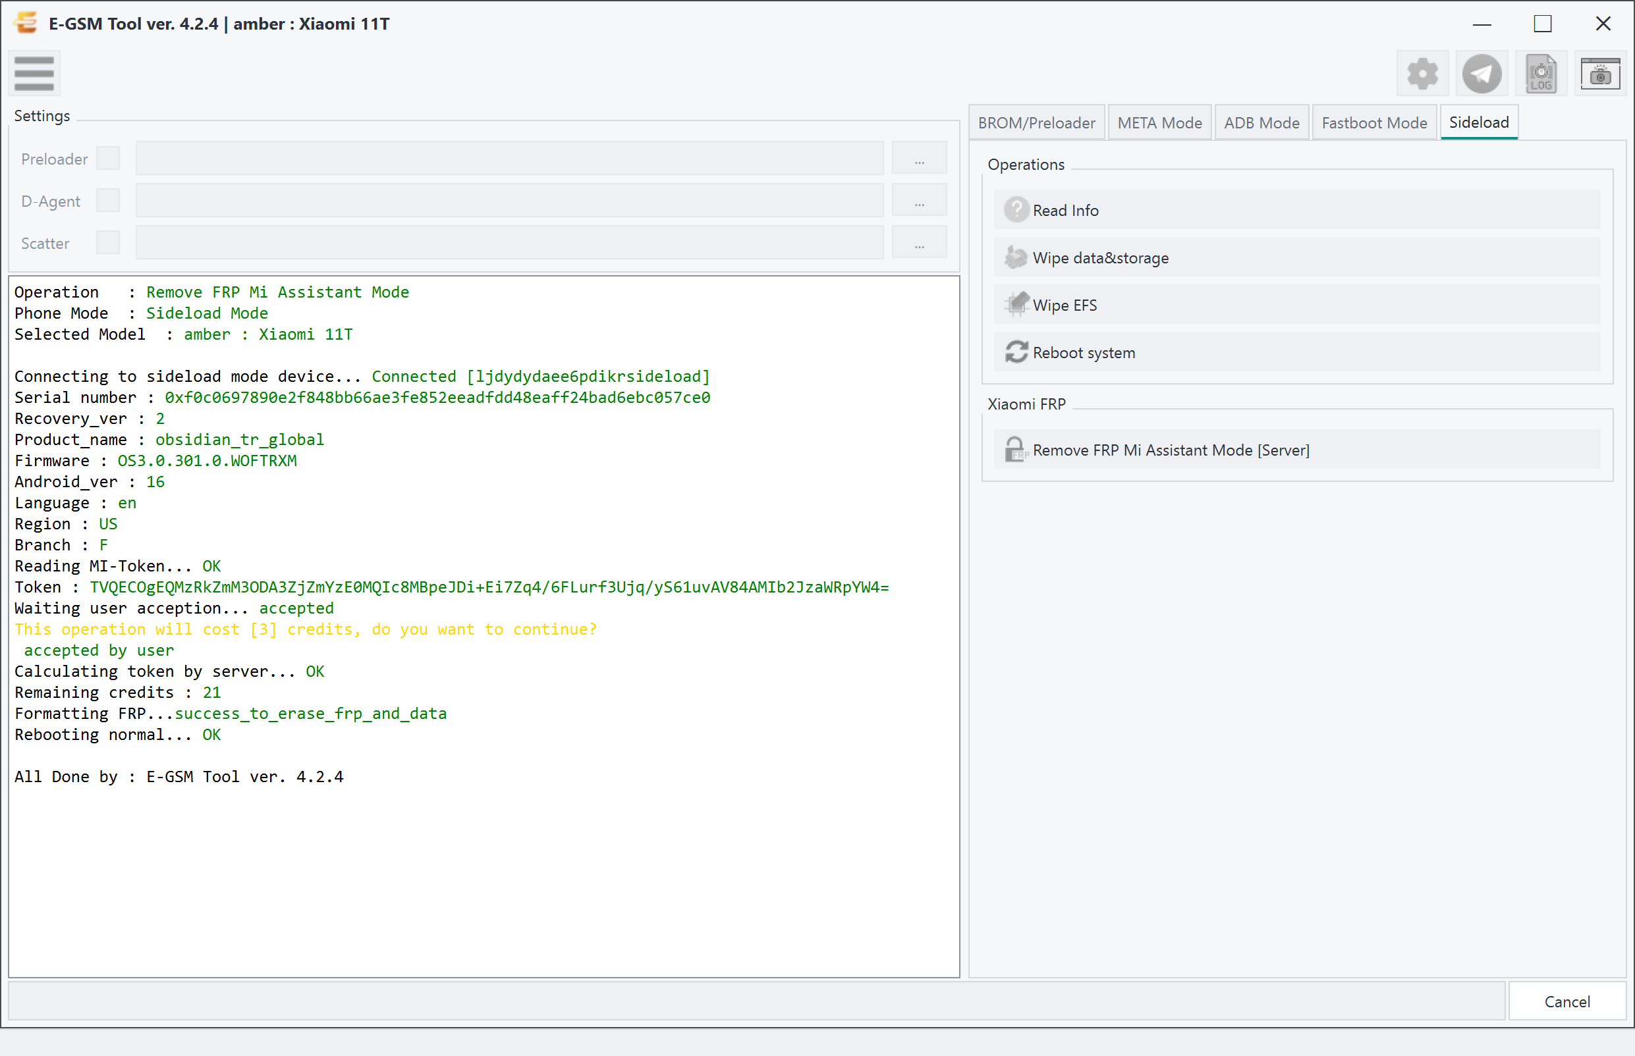Browse for the Preloader file
The width and height of the screenshot is (1635, 1056).
click(x=919, y=159)
